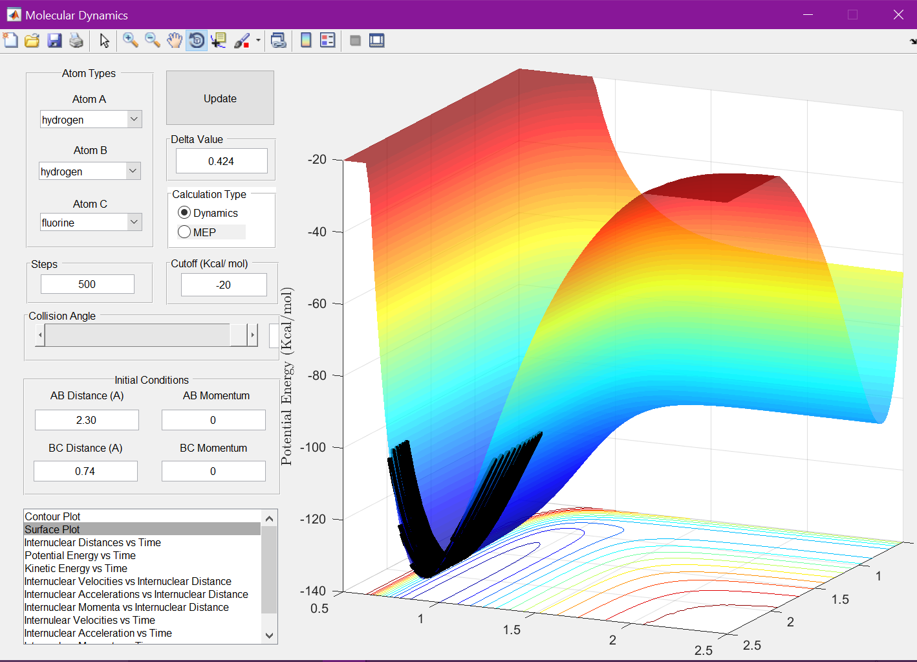This screenshot has height=662, width=917.
Task: Switch calculation type to MEP
Action: (185, 232)
